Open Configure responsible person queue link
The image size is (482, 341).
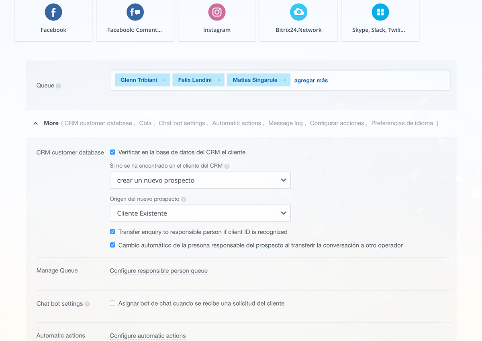(159, 271)
